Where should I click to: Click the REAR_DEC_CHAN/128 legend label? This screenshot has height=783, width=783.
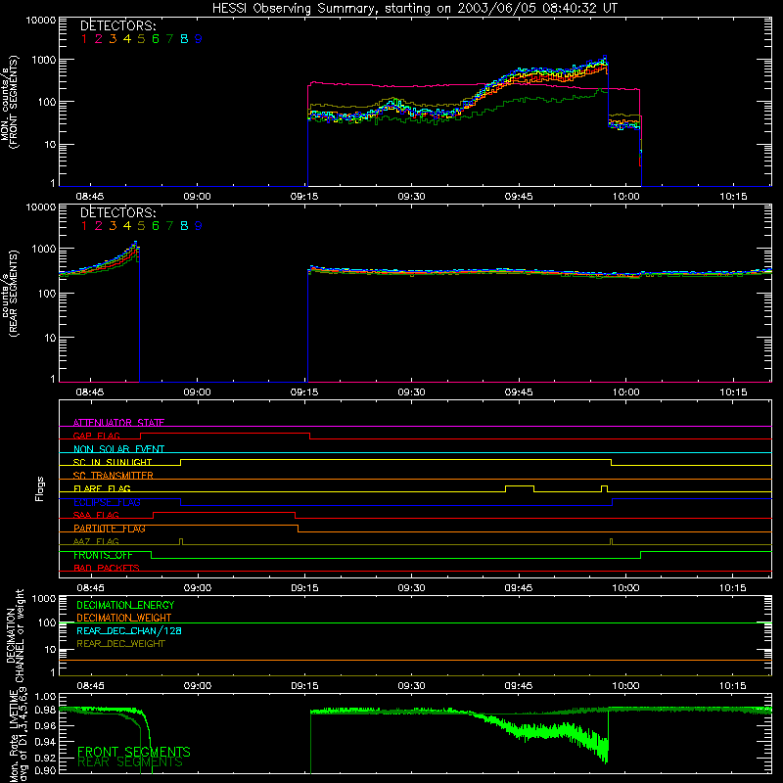129,630
